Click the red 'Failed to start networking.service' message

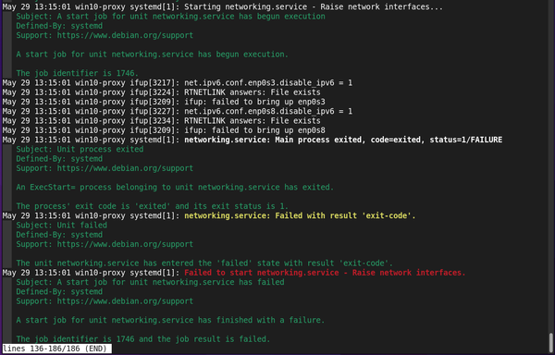325,273
